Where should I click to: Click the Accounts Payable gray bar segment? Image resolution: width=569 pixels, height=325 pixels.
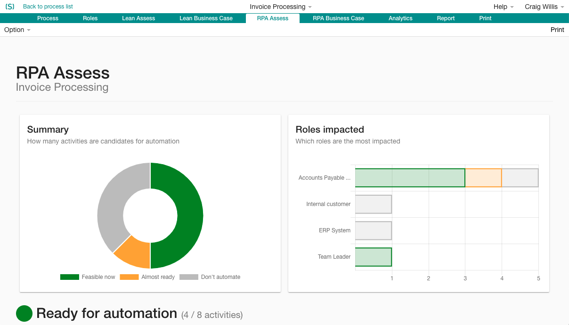pyautogui.click(x=520, y=178)
